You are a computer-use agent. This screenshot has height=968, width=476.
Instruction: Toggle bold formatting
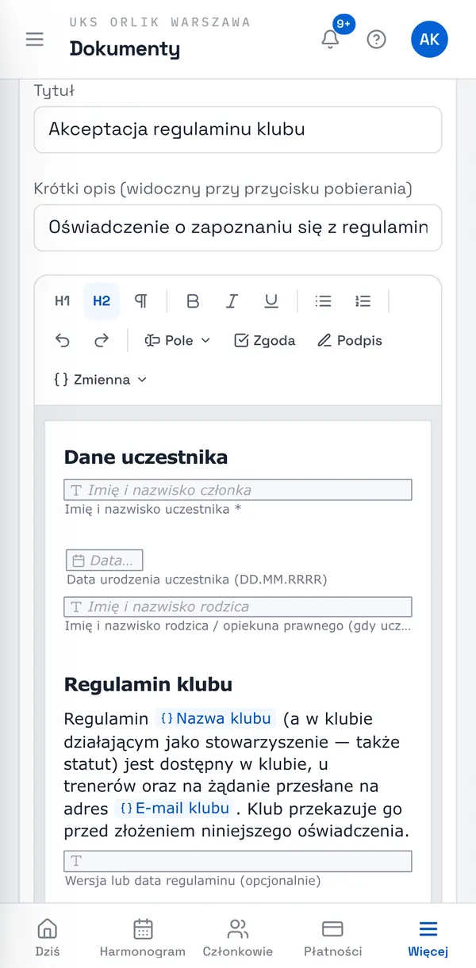click(193, 301)
